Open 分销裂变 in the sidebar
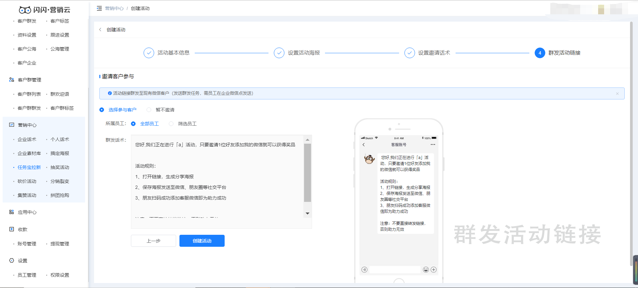This screenshot has width=638, height=288. coord(60,181)
